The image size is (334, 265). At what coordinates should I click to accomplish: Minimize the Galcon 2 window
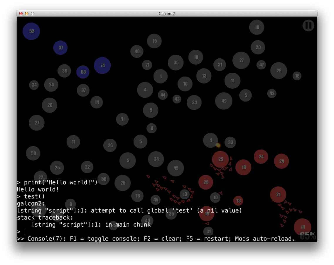(x=27, y=13)
